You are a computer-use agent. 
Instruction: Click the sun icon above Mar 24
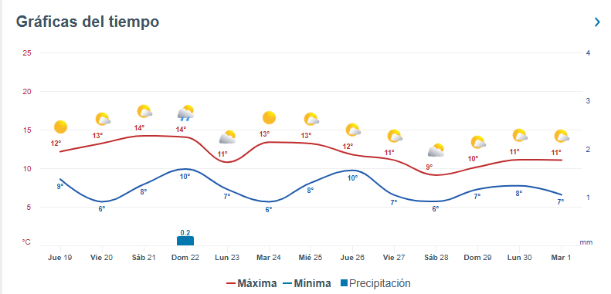click(x=269, y=117)
